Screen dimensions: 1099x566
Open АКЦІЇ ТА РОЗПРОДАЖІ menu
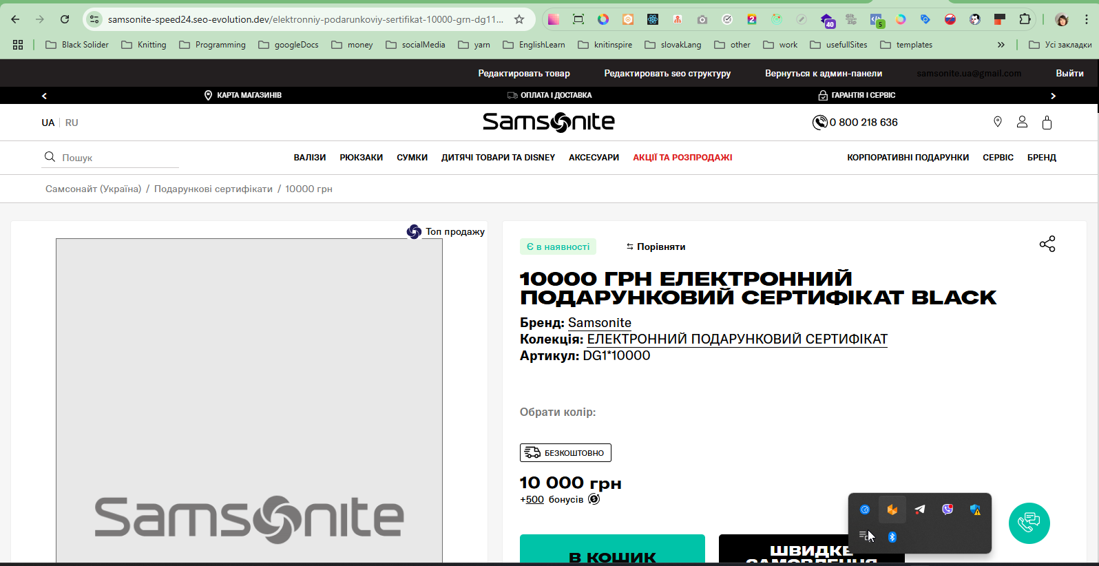pos(682,158)
